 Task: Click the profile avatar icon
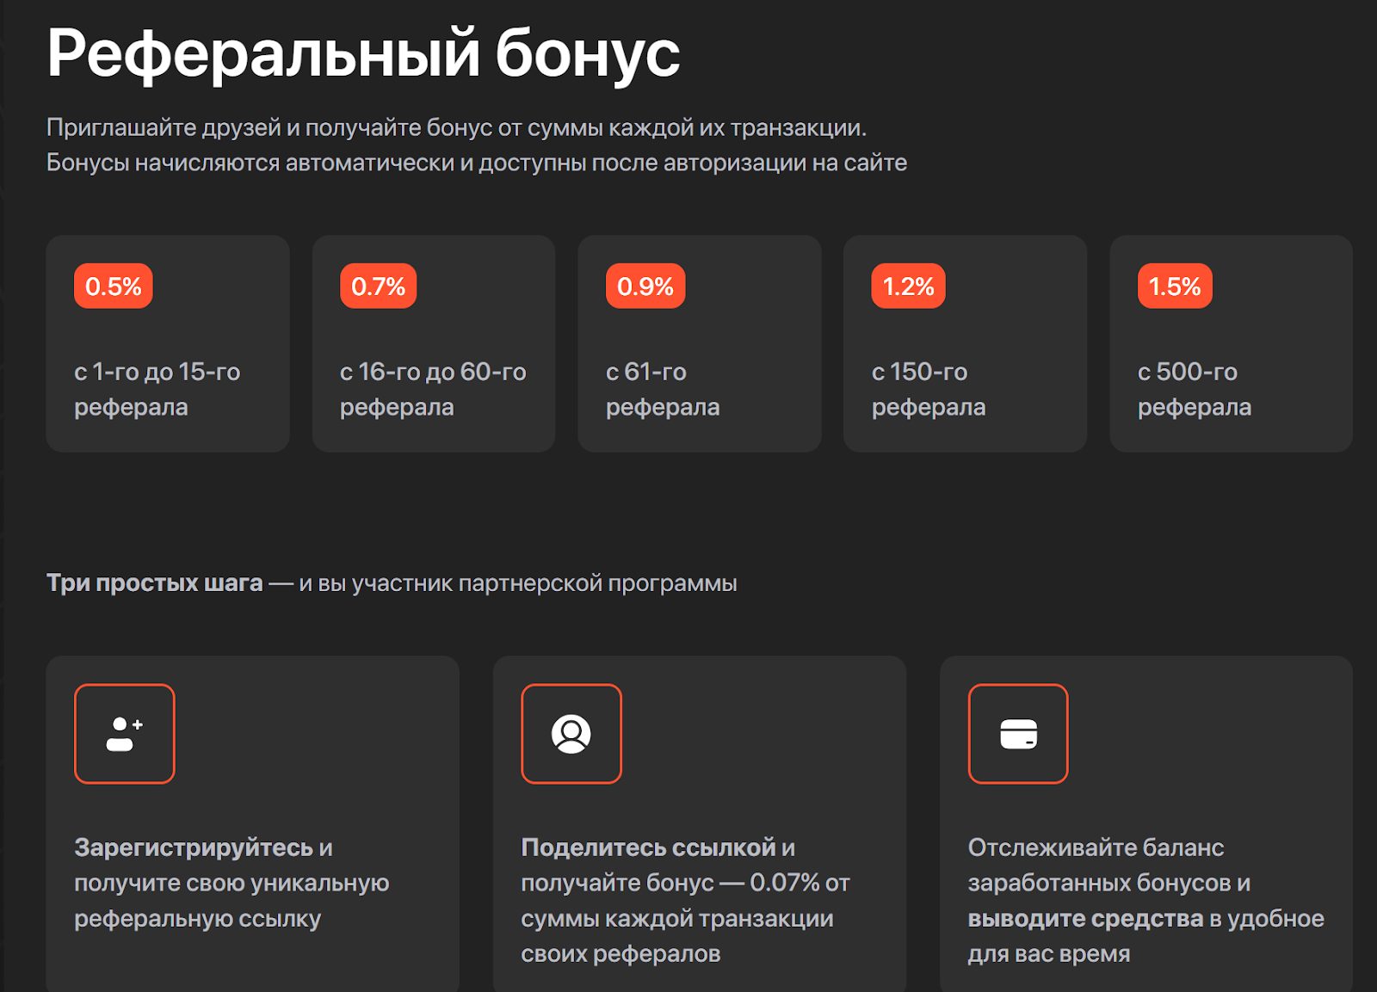(x=571, y=734)
